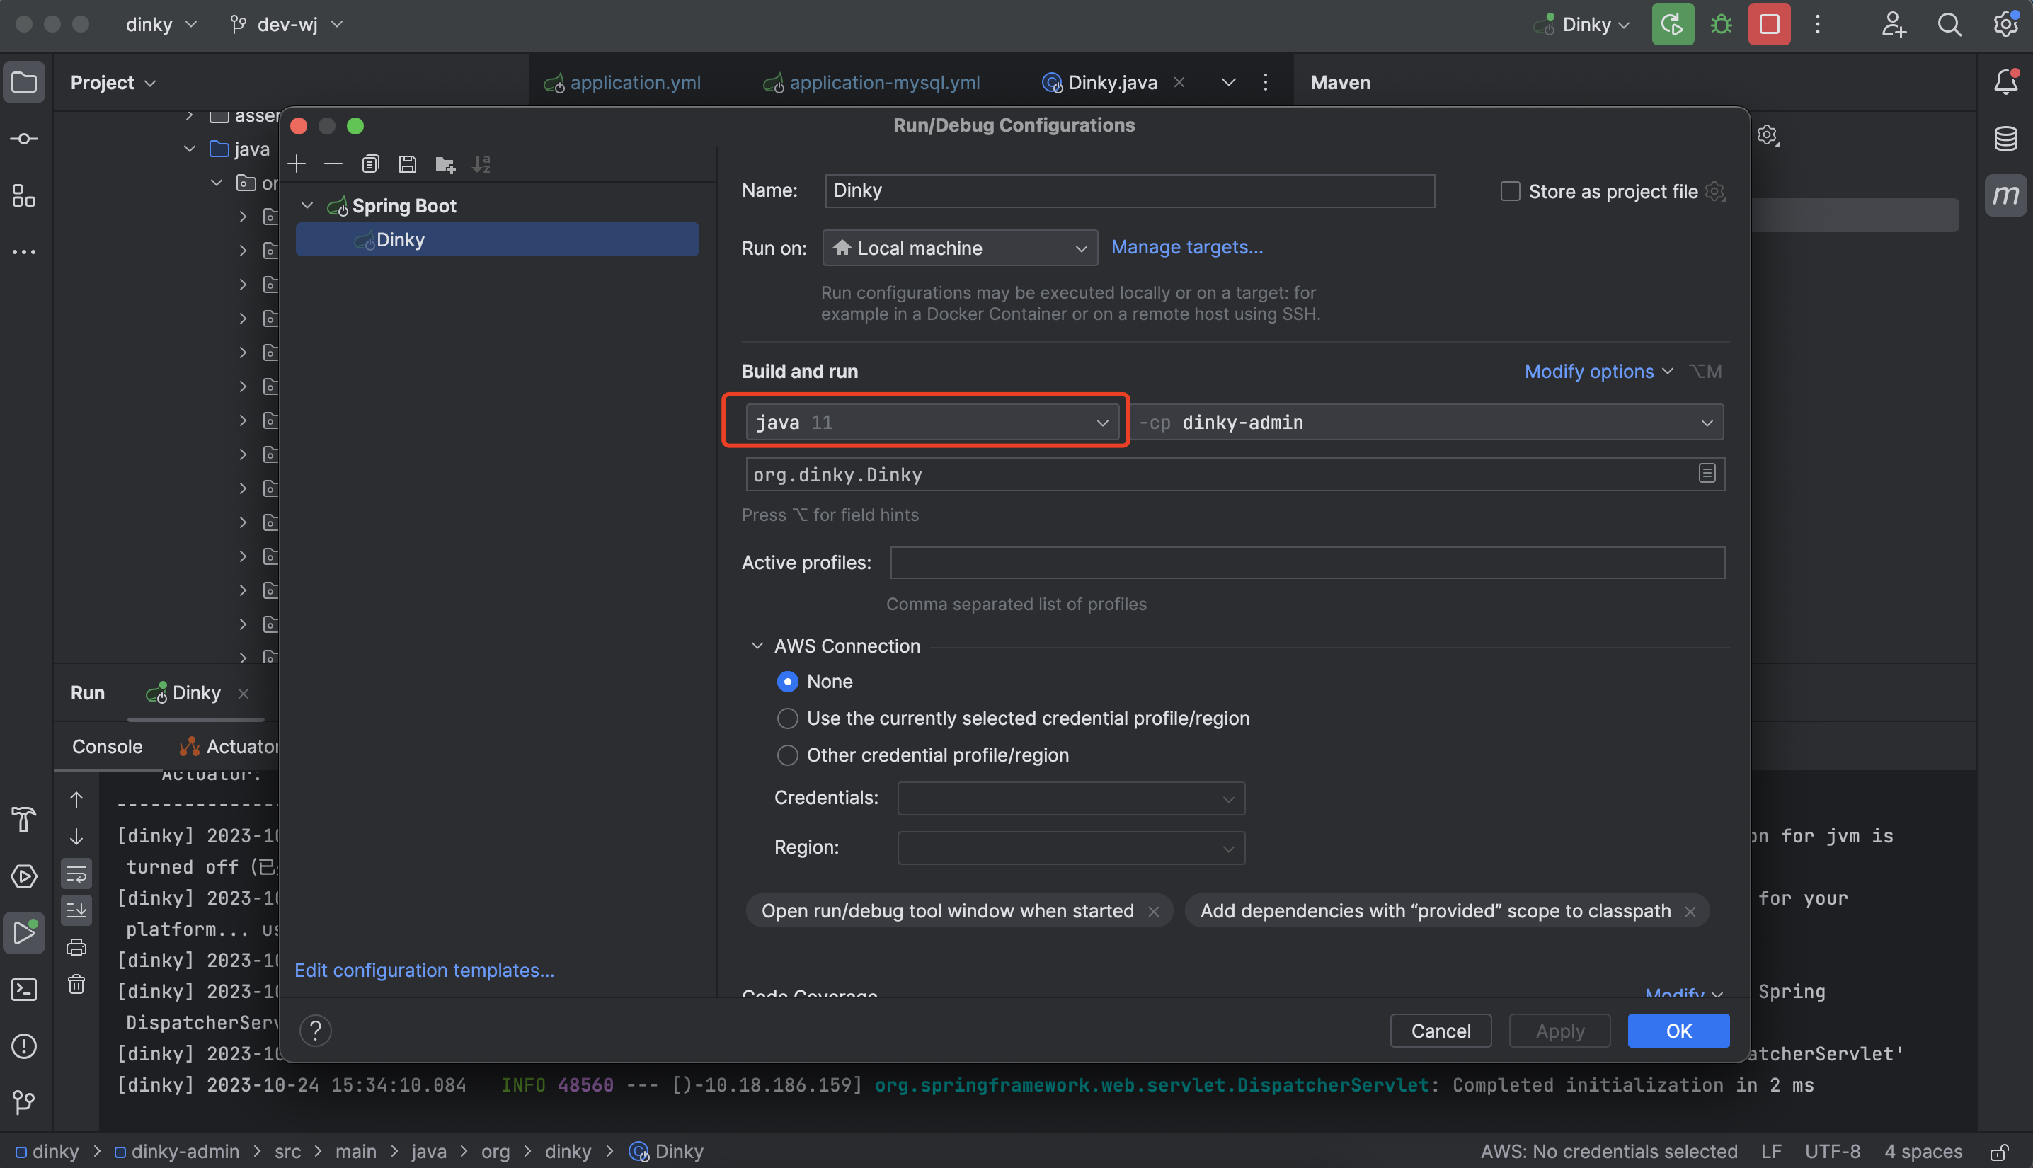
Task: Click the Copy Configuration icon
Action: coord(370,164)
